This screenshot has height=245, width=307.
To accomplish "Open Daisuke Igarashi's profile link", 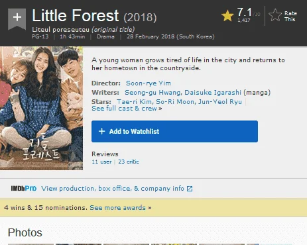I will pyautogui.click(x=213, y=92).
